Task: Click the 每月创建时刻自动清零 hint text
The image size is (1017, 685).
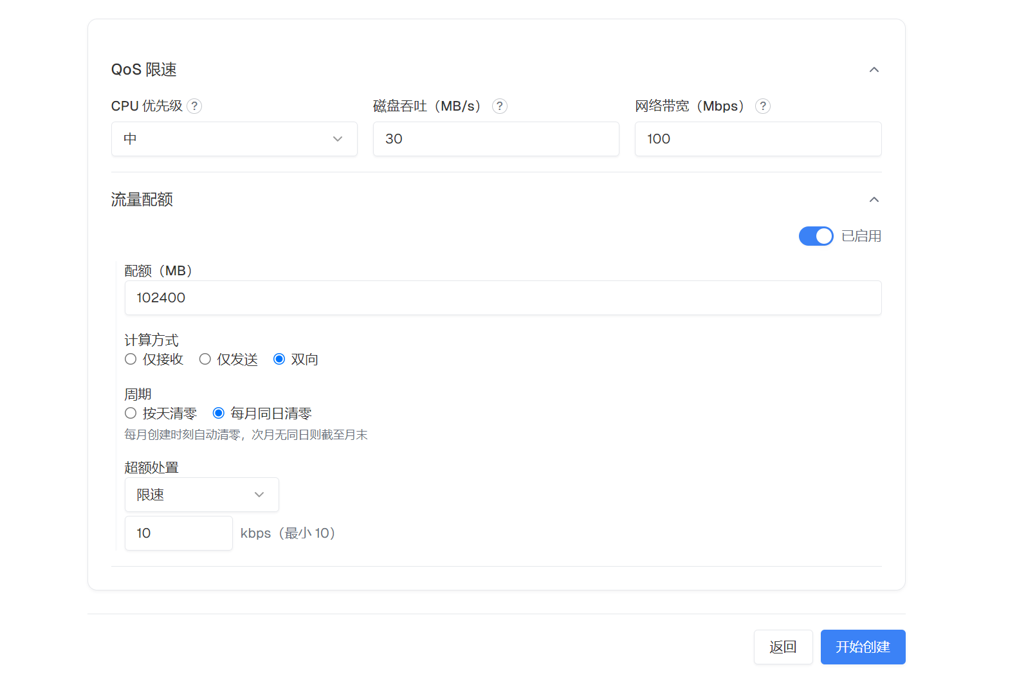Action: pyautogui.click(x=246, y=435)
